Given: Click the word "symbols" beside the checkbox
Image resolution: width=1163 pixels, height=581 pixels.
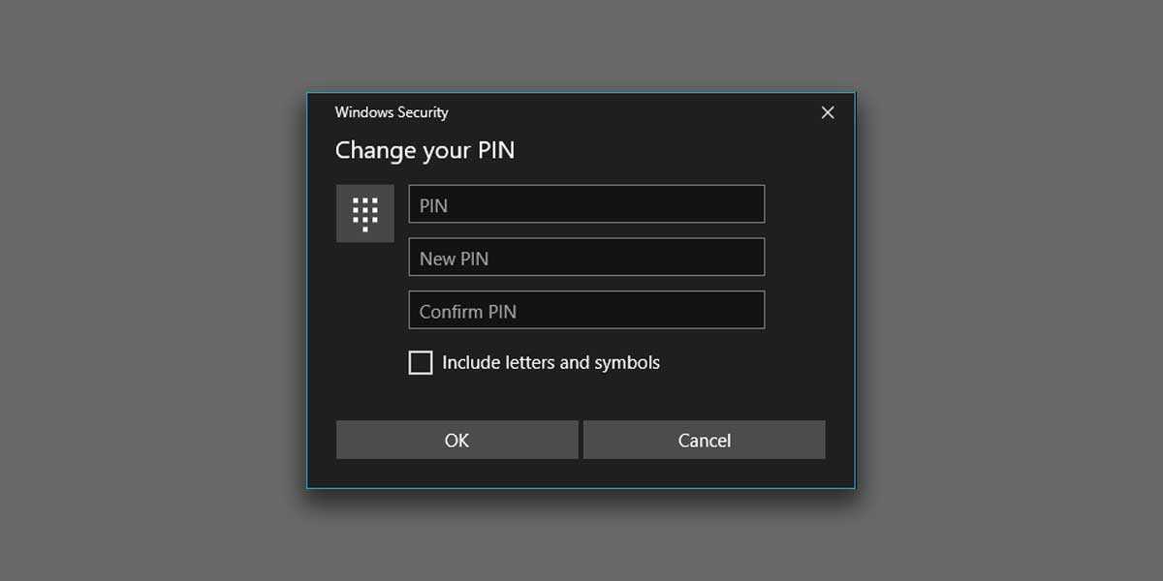Looking at the screenshot, I should (627, 363).
